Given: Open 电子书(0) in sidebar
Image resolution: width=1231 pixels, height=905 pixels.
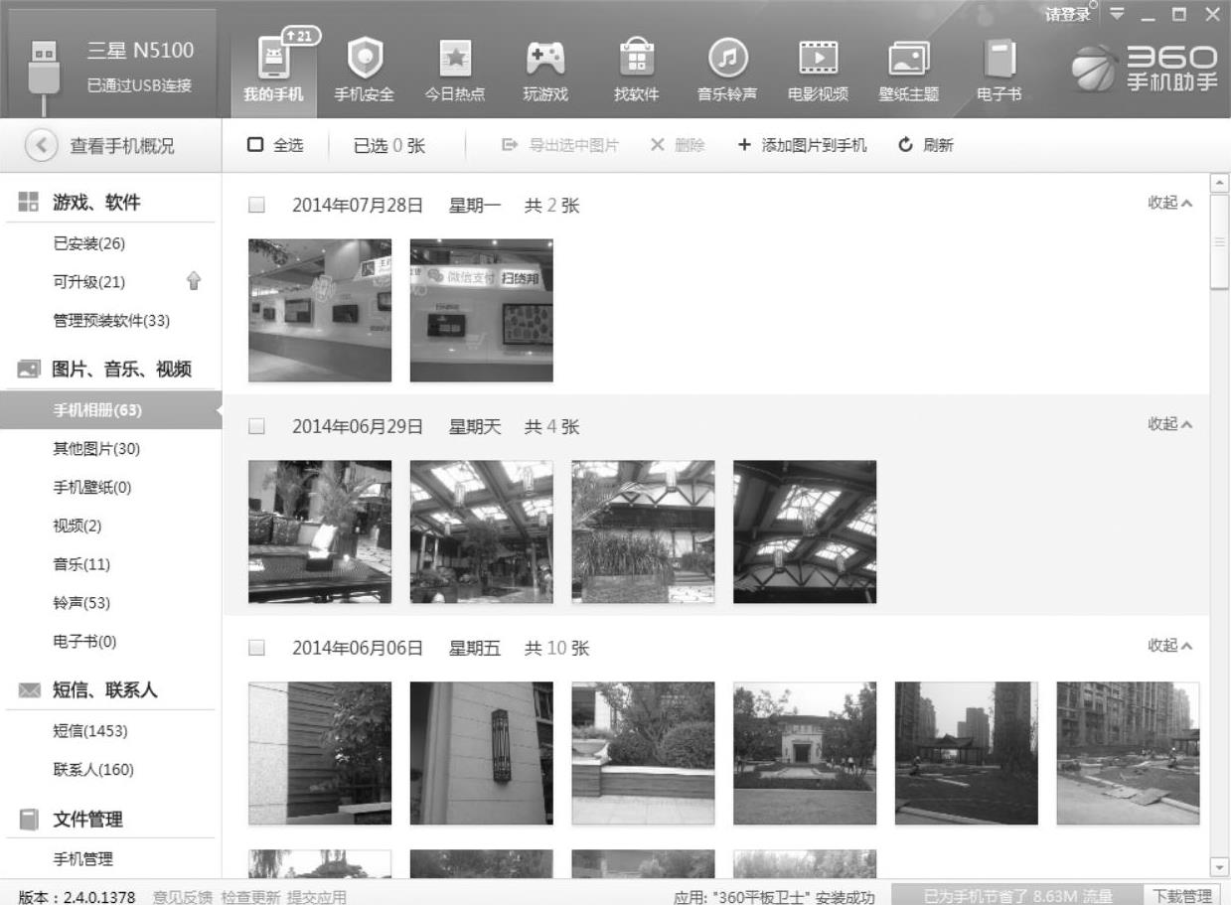Looking at the screenshot, I should pyautogui.click(x=84, y=642).
